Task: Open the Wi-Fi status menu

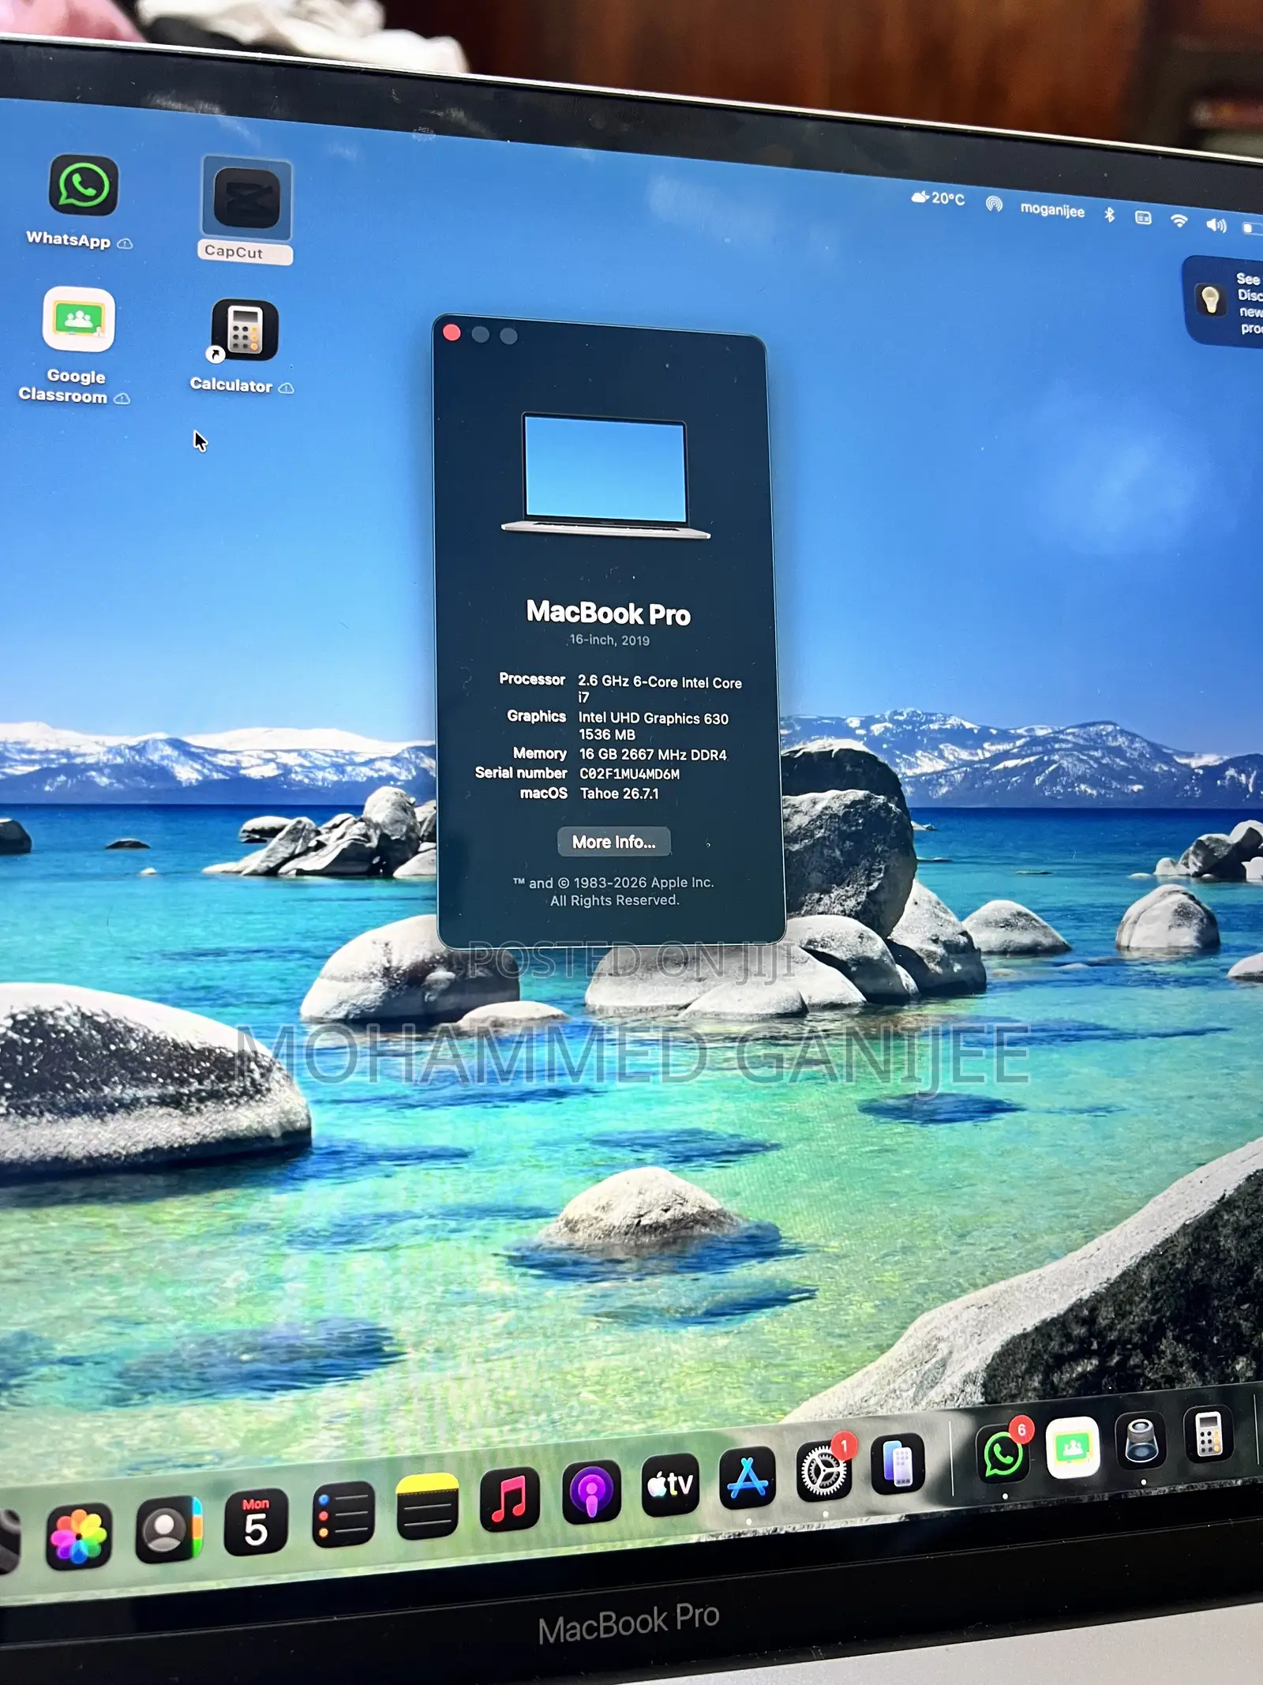Action: (x=1179, y=221)
